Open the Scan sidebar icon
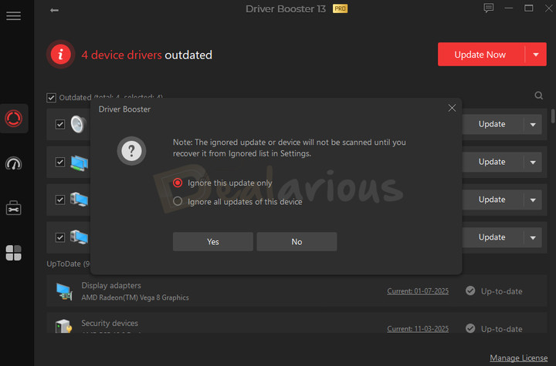The height and width of the screenshot is (366, 556). [x=13, y=119]
